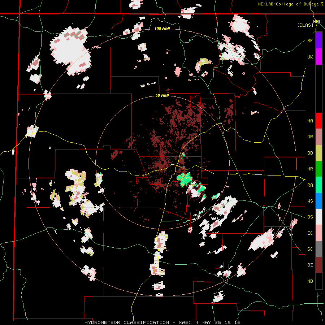Click the [CLAS] legend header

click(305, 25)
